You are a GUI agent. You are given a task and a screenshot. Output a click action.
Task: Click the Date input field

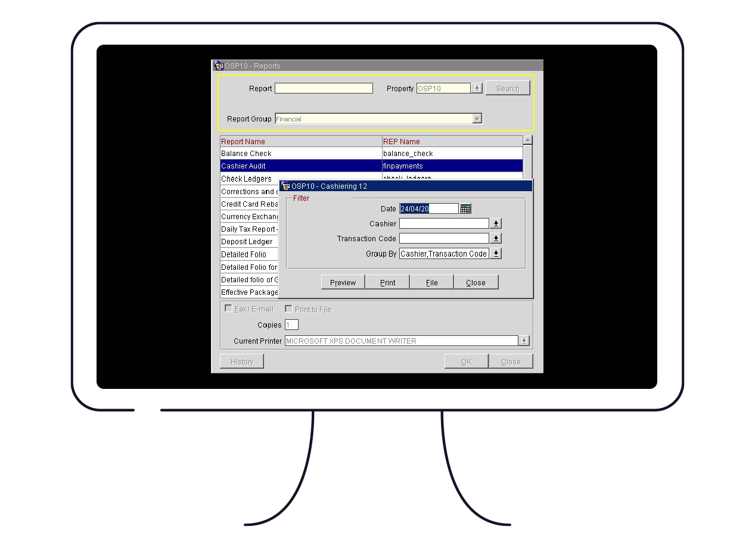(x=428, y=208)
